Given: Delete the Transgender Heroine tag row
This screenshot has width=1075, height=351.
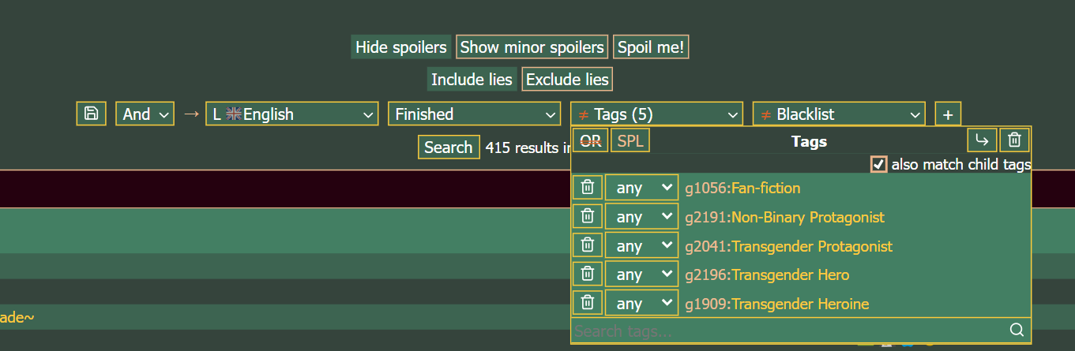Looking at the screenshot, I should (x=587, y=303).
